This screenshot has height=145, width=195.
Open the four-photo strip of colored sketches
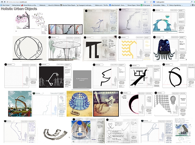[65, 29]
